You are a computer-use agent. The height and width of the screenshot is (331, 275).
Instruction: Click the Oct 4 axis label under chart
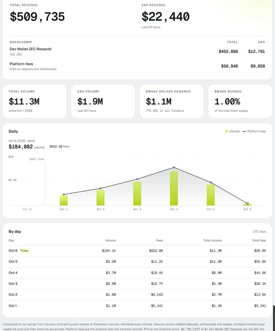[x=174, y=209]
